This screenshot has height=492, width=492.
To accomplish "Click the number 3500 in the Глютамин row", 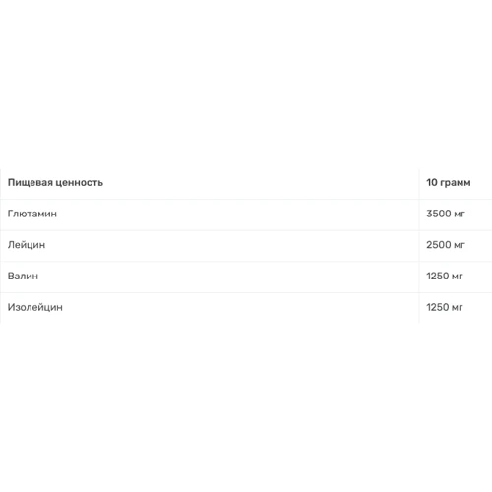I will tap(439, 214).
